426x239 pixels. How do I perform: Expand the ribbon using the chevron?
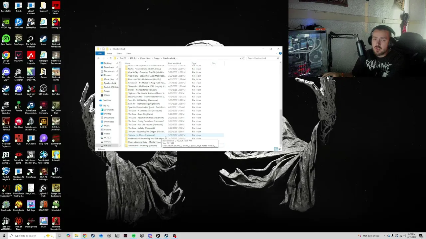276,53
